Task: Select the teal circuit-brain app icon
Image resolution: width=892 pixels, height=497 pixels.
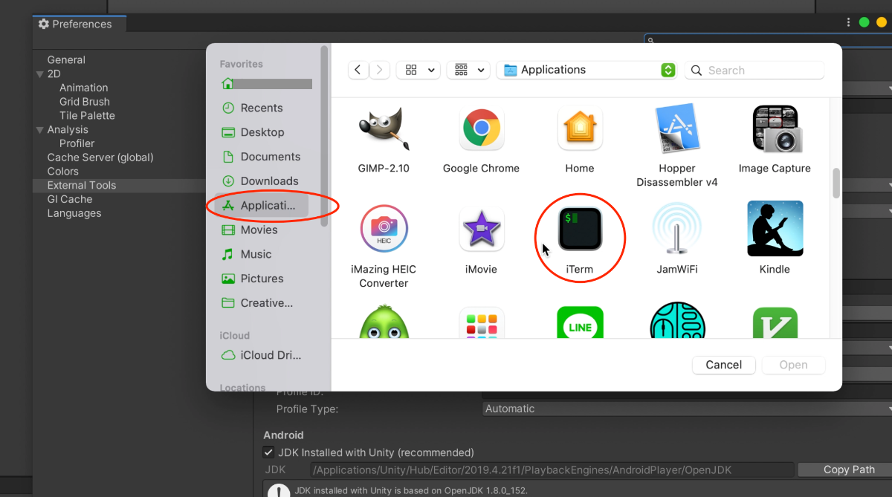Action: (x=677, y=320)
